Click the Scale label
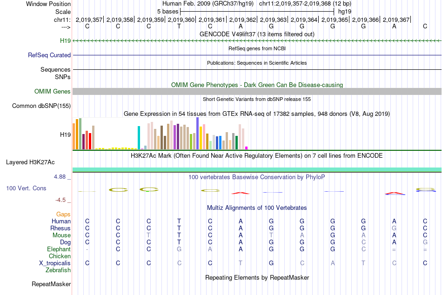This screenshot has width=442, height=295. click(x=63, y=12)
